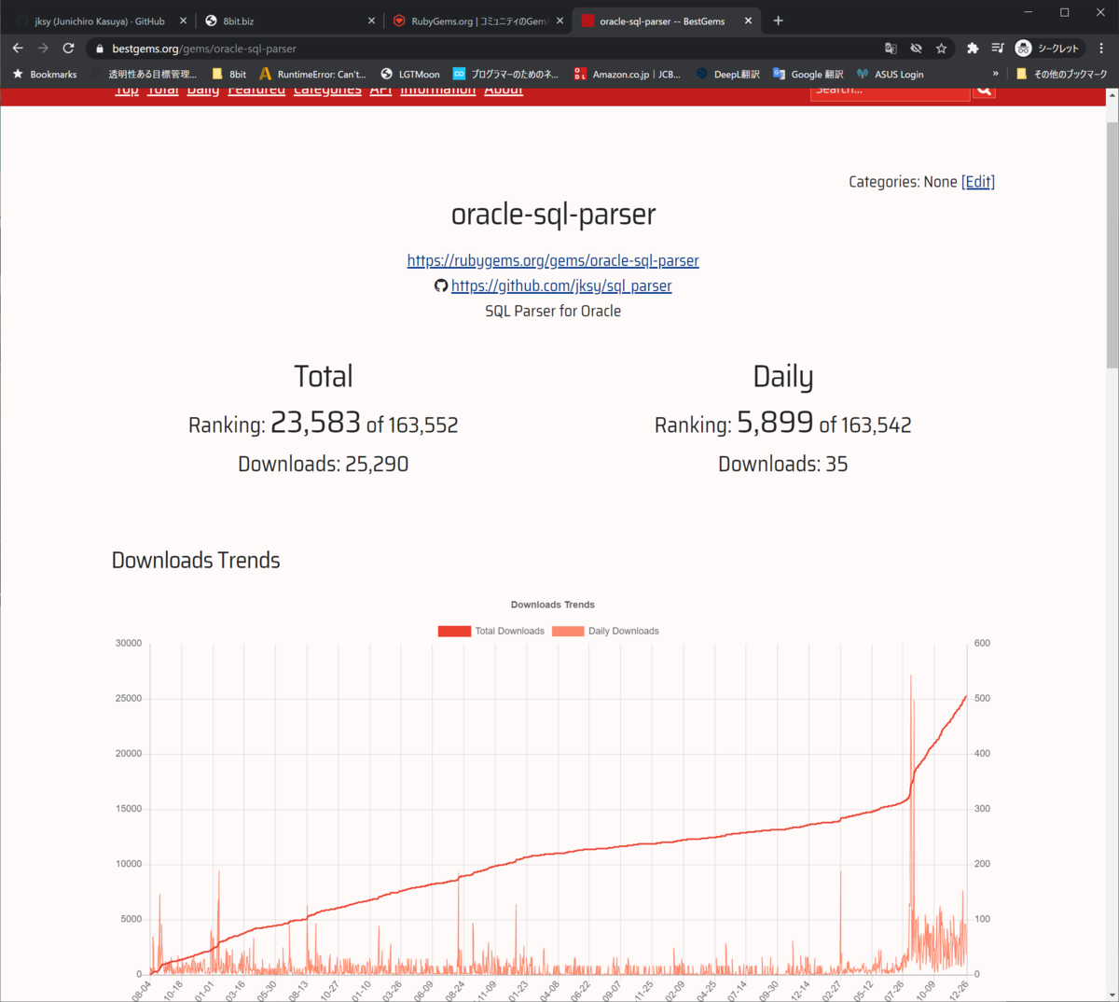The width and height of the screenshot is (1119, 1002).
Task: Click Edit next to Categories: None
Action: pyautogui.click(x=977, y=181)
